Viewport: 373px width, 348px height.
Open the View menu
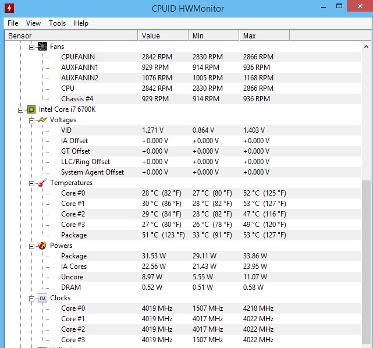click(x=33, y=23)
